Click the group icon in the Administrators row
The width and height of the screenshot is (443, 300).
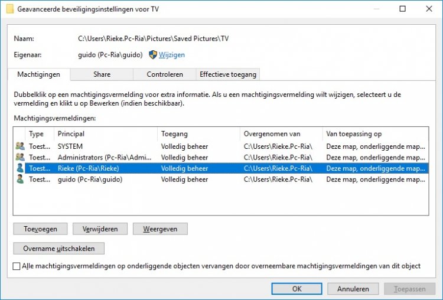[x=20, y=157]
